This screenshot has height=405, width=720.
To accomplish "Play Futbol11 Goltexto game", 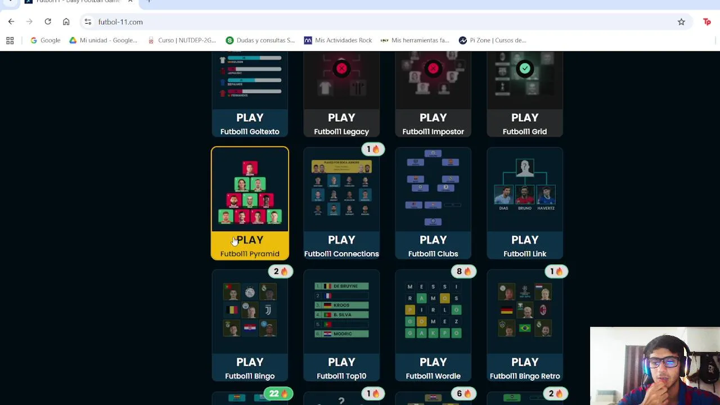I will [x=250, y=124].
